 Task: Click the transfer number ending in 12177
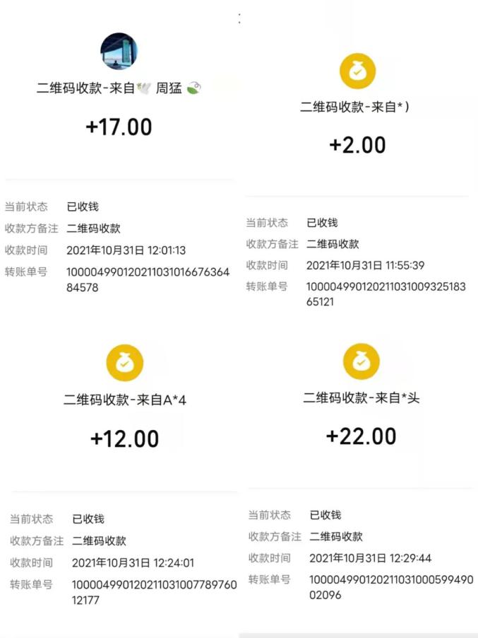pyautogui.click(x=154, y=593)
